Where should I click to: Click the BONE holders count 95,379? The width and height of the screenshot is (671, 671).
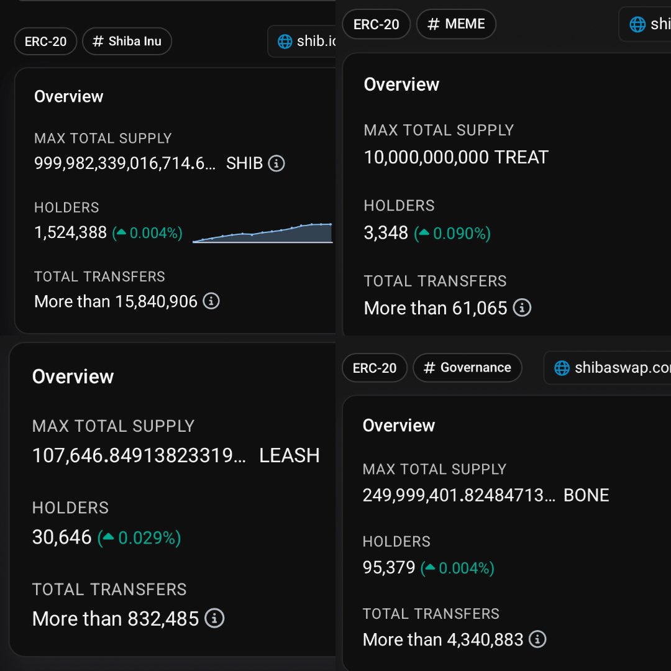click(389, 567)
